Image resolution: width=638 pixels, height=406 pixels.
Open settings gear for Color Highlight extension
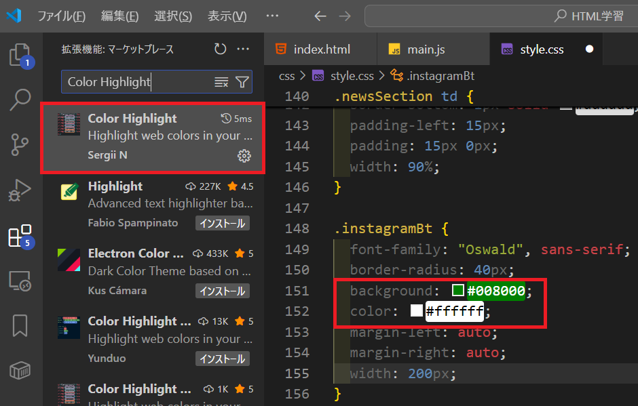tap(244, 156)
